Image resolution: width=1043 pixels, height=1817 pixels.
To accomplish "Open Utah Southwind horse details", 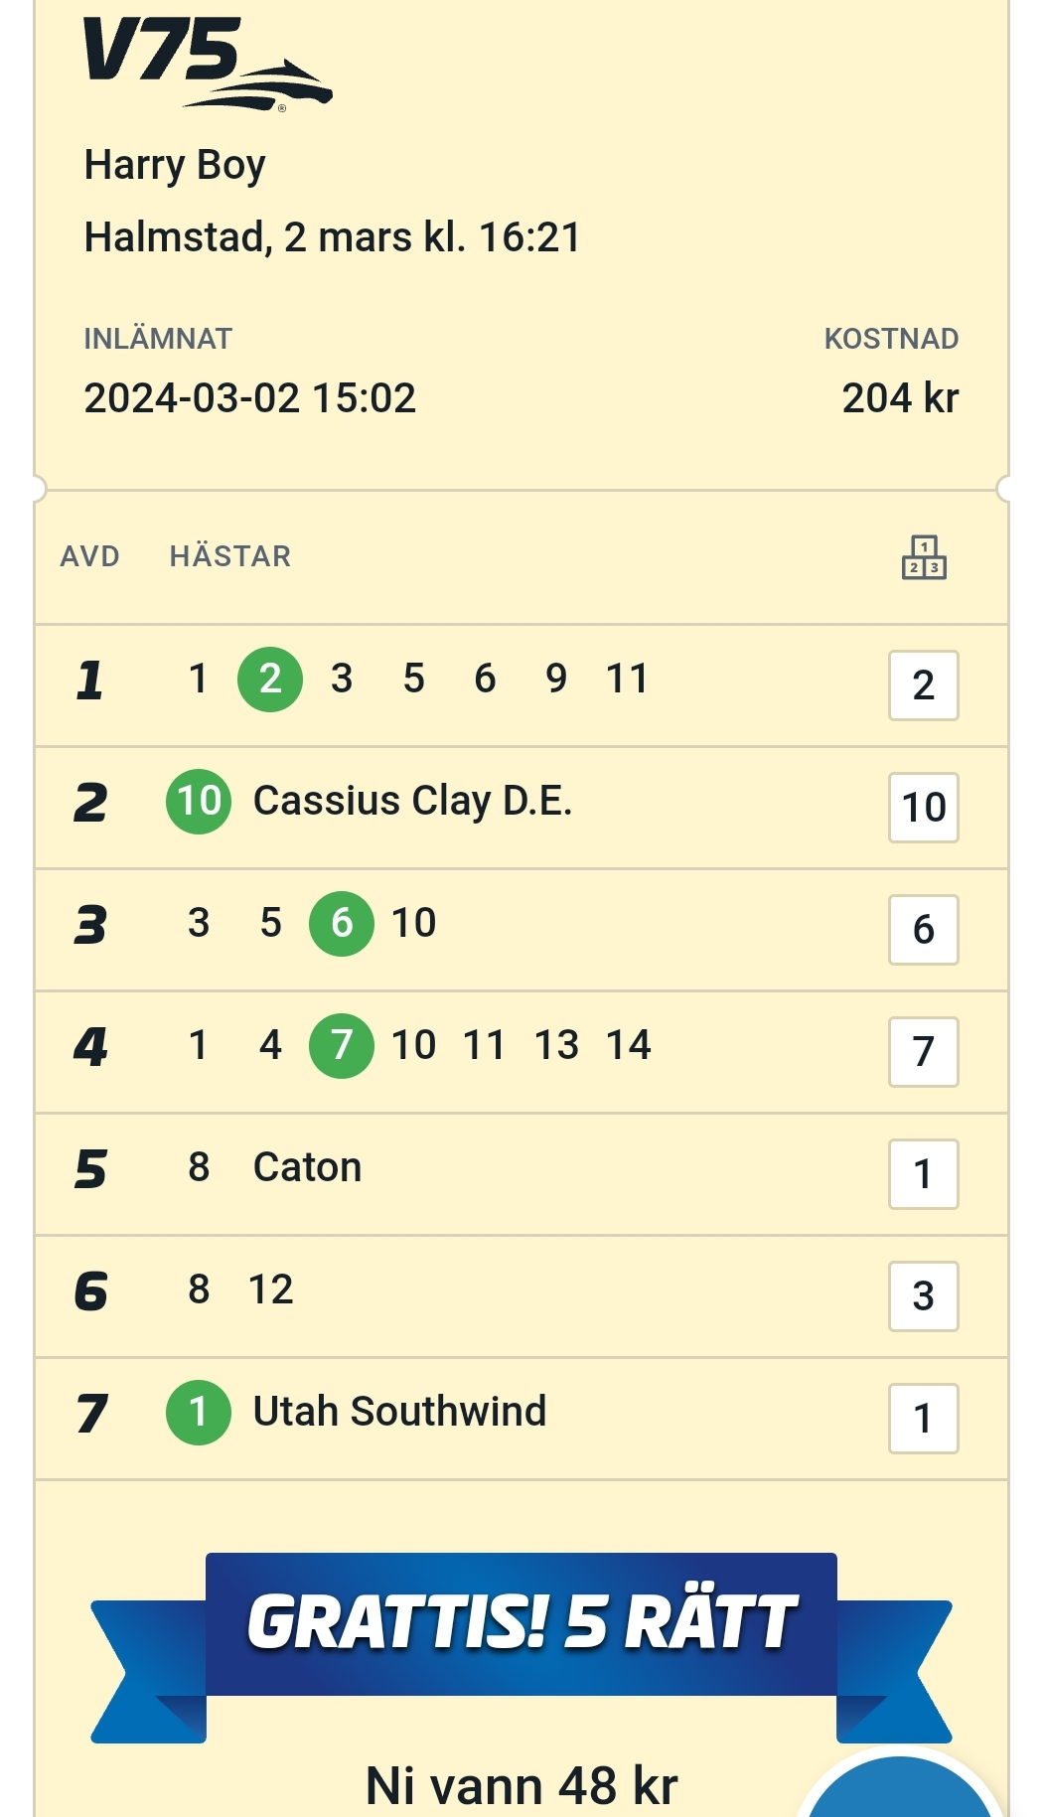I will tap(400, 1412).
